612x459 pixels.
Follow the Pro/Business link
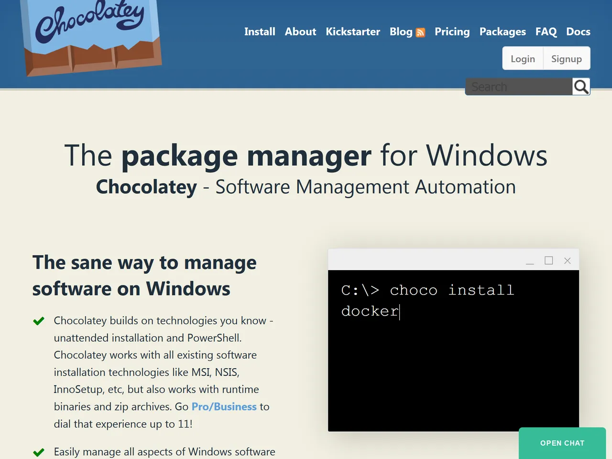[224, 406]
